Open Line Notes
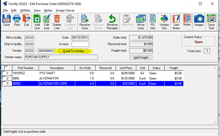Screen dimensions: 220x136 (176, 22)
